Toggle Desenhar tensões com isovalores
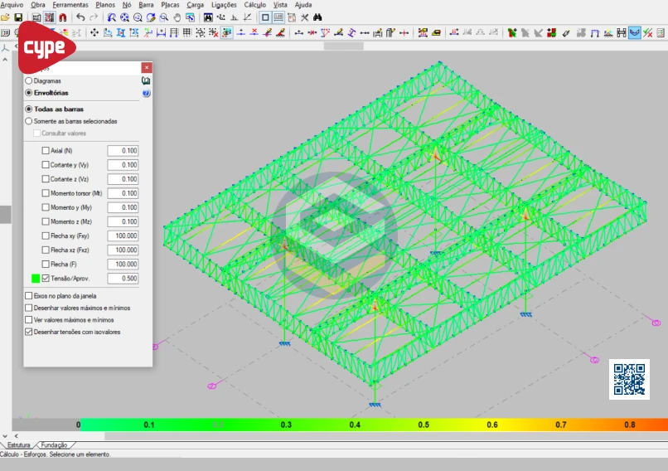This screenshot has width=668, height=471. (29, 332)
